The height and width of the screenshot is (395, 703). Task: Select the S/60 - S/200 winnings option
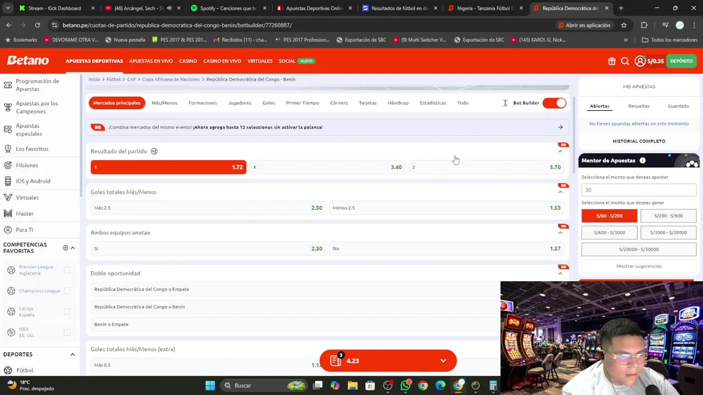click(609, 216)
